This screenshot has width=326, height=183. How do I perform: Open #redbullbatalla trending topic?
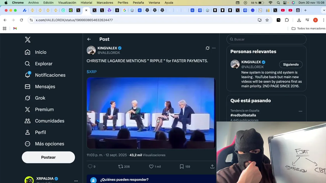(x=243, y=115)
